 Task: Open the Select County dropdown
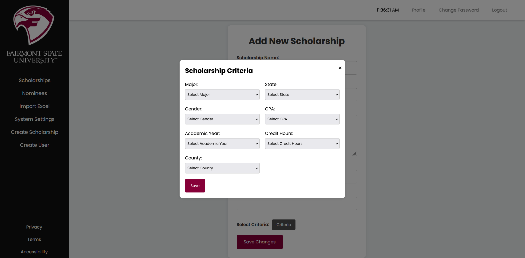click(222, 168)
